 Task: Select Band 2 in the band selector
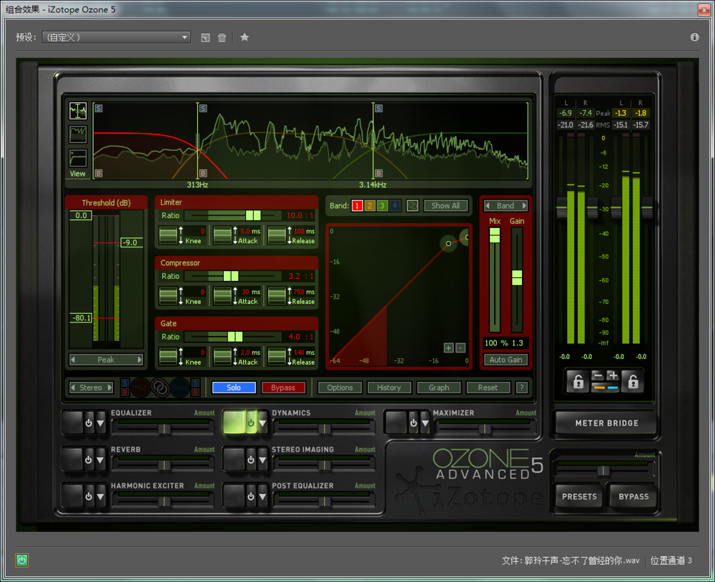tap(370, 206)
